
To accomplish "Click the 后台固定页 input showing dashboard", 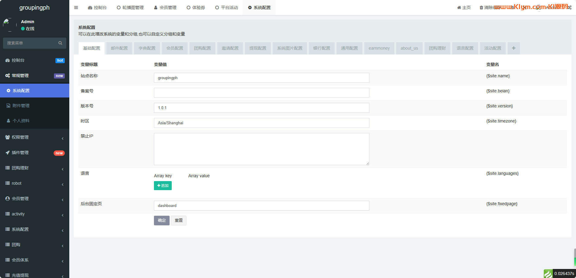I will [x=261, y=205].
